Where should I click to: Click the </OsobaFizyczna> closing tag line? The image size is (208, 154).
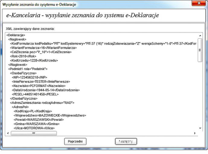point(24,98)
